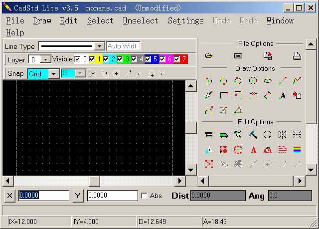This screenshot has height=229, width=319.
Task: Open the Snap mode Grid dropdown
Action: tap(53, 73)
